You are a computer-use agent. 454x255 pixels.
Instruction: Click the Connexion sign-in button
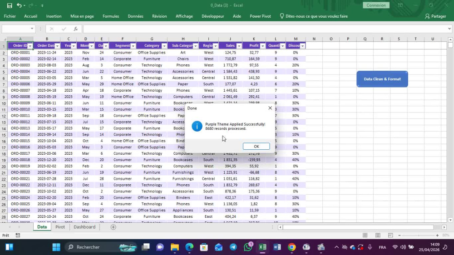coord(376,5)
